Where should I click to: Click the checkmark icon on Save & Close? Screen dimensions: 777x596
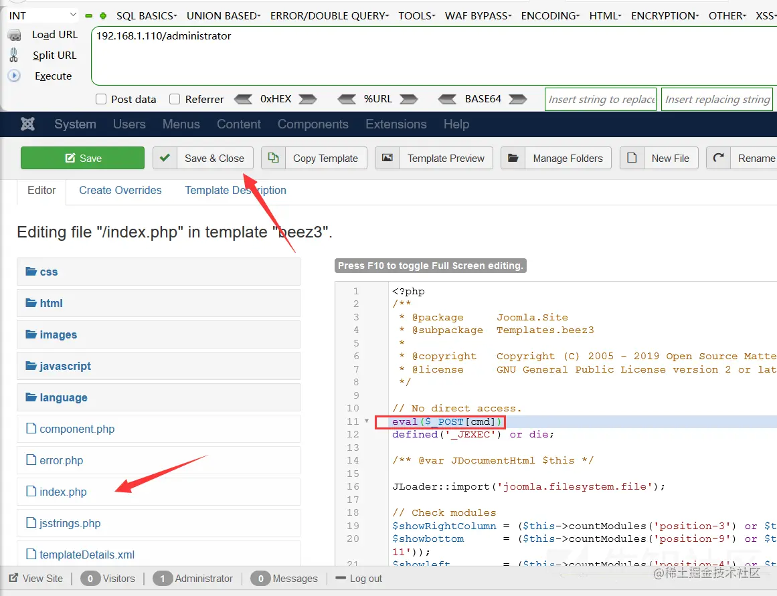pos(165,158)
